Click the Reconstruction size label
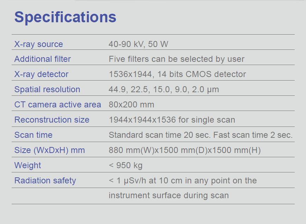The width and height of the screenshot is (306, 224). pyautogui.click(x=51, y=120)
